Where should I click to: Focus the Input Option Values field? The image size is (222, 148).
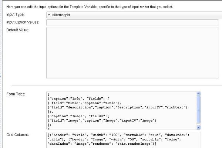tap(132, 23)
